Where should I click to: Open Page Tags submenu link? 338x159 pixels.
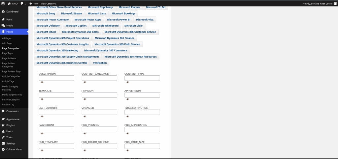point(8,53)
